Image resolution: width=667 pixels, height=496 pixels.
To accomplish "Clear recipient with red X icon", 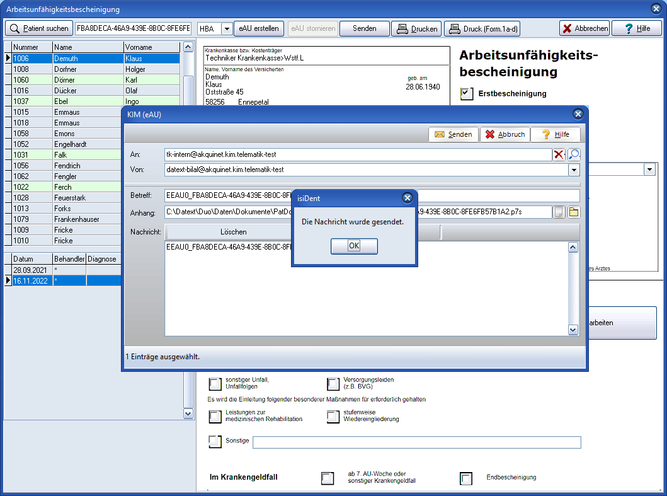I will [x=559, y=154].
